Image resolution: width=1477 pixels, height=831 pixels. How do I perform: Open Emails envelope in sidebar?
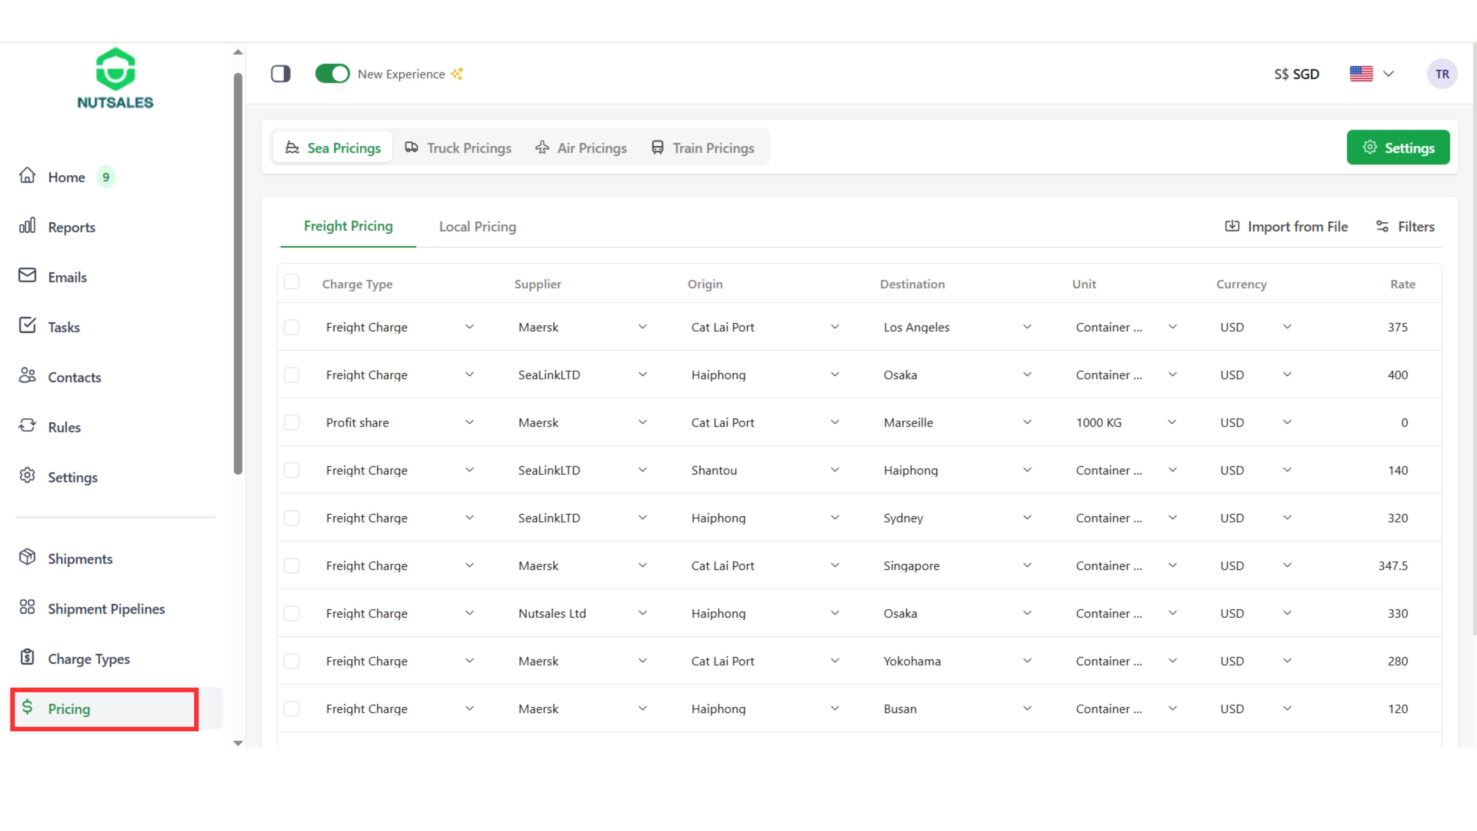[27, 276]
